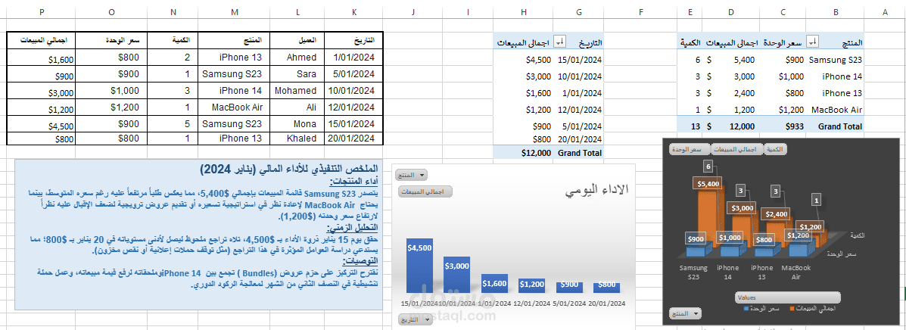This screenshot has height=330, width=906.
Task: Select column header I
Action: coord(469,11)
